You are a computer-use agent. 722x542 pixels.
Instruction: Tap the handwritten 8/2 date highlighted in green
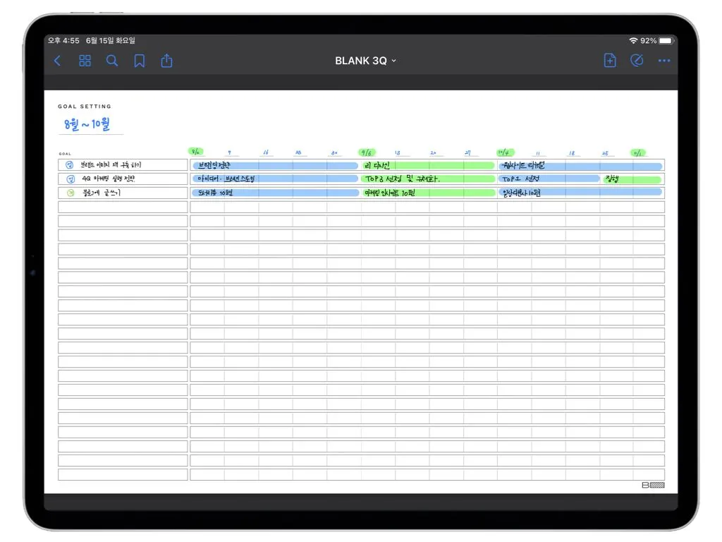point(196,152)
